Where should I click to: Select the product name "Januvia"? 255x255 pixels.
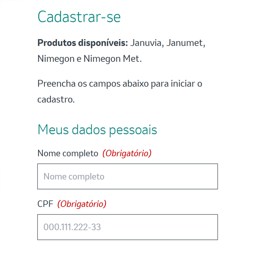click(x=147, y=43)
